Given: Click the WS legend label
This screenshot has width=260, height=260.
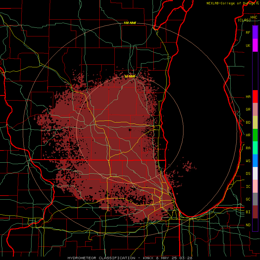Looking at the screenshot, I should [248, 161].
